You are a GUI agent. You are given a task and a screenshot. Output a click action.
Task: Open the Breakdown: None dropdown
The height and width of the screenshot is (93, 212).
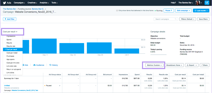pos(174,65)
